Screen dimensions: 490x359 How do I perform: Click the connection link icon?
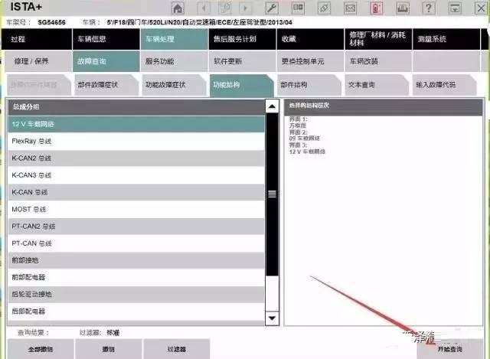tap(324, 8)
